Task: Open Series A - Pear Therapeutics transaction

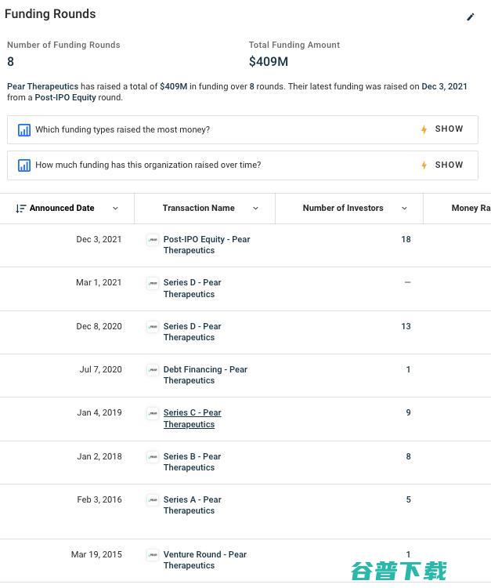Action: 192,505
